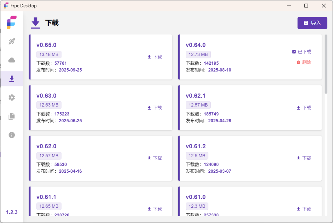Click the Frpc Desktop logo in sidebar
333x223 pixels.
click(12, 22)
